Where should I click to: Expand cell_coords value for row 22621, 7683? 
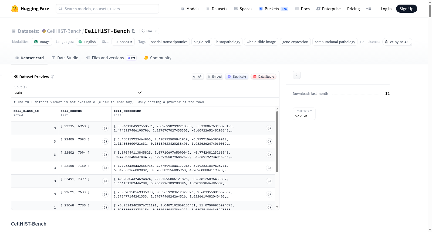click(x=105, y=194)
